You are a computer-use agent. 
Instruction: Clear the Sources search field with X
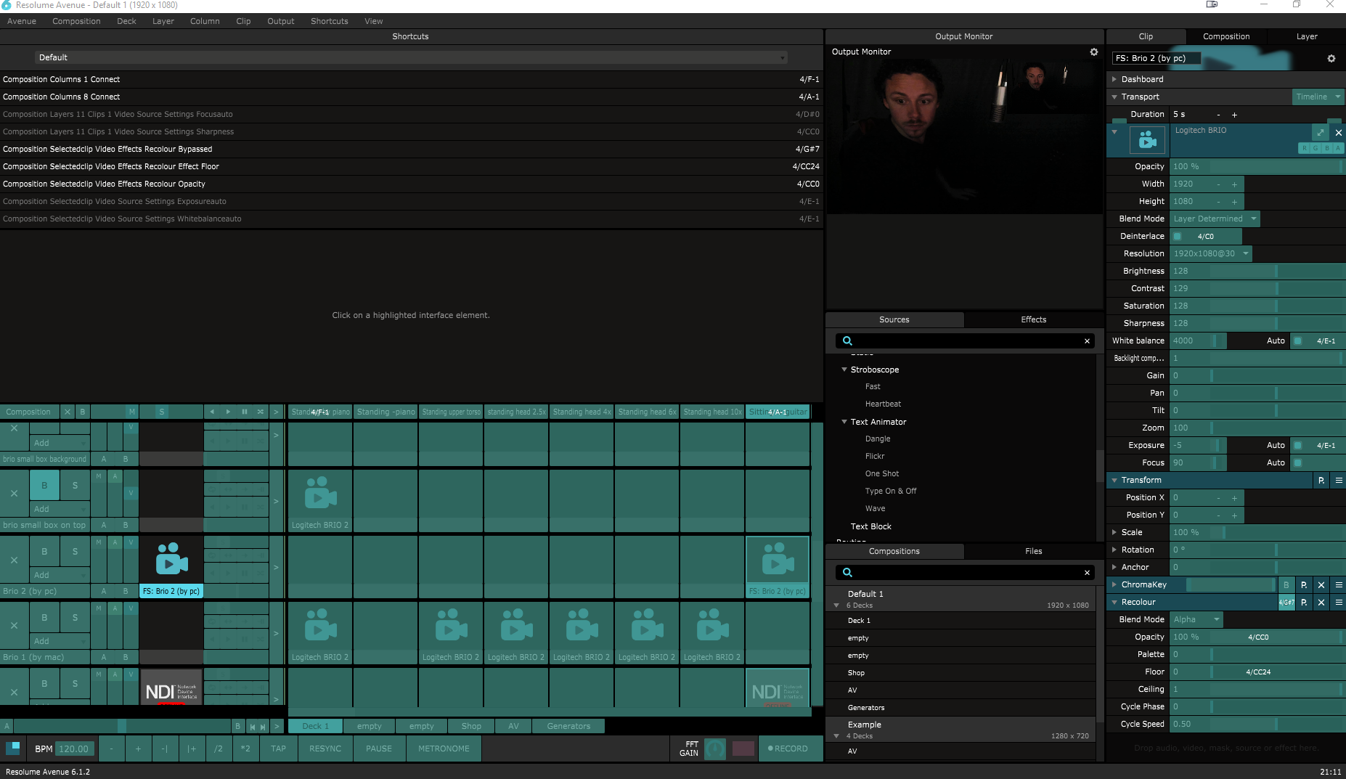pyautogui.click(x=1087, y=341)
